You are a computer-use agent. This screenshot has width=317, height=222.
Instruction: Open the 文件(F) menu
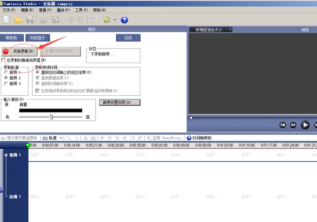point(9,10)
